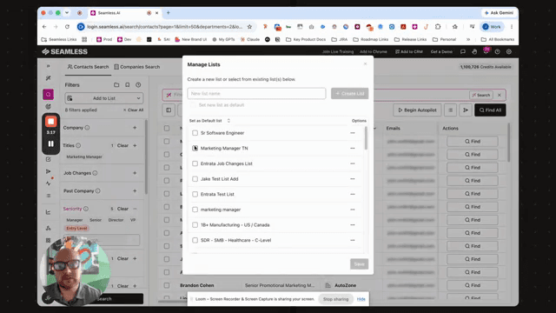Collapse the Seniority filter section
Screen dimensions: 556x313
click(x=135, y=209)
